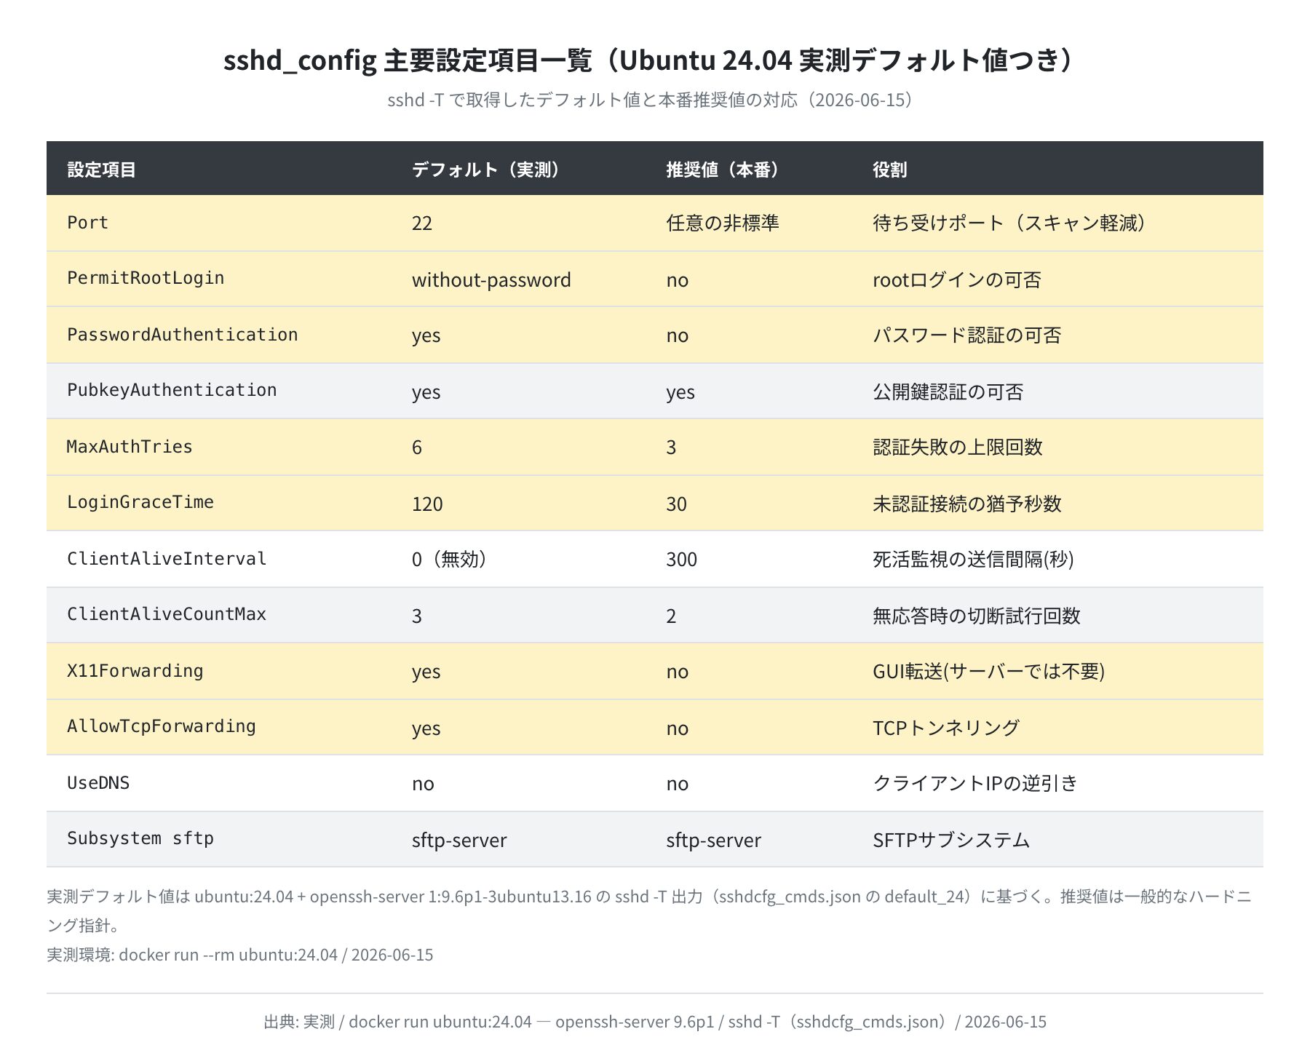Click the 公開鍵認証の可否 description
Image resolution: width=1310 pixels, height=1061 pixels.
tap(948, 392)
